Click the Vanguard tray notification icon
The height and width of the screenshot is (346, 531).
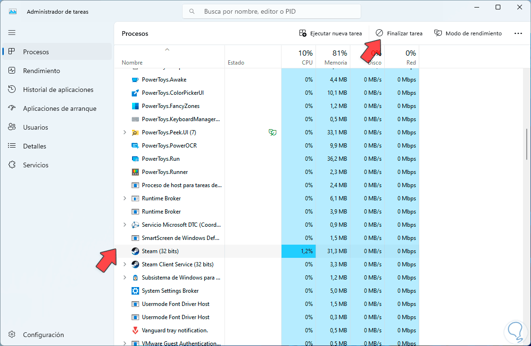[x=135, y=330]
